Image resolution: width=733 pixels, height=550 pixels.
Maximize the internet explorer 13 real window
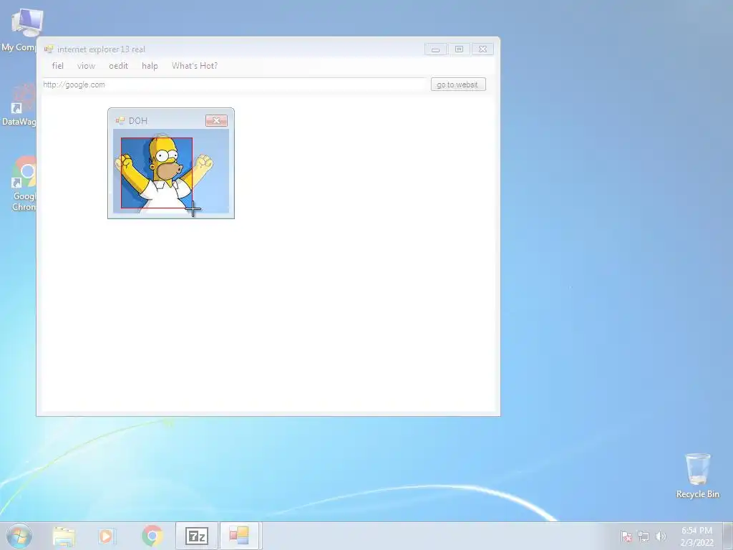click(x=459, y=49)
